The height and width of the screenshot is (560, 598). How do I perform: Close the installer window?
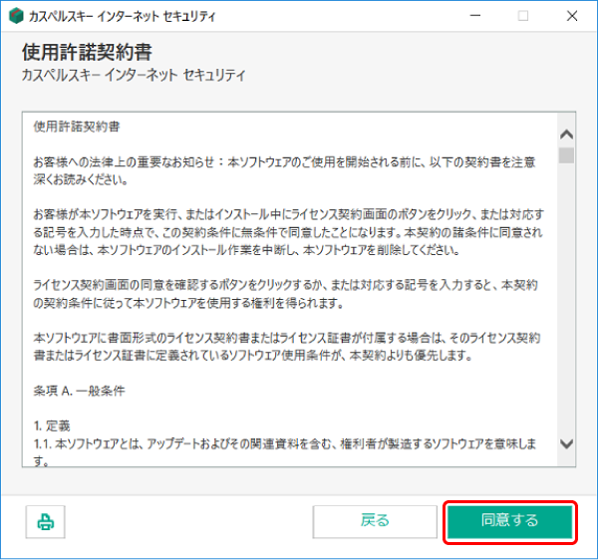pos(572,16)
